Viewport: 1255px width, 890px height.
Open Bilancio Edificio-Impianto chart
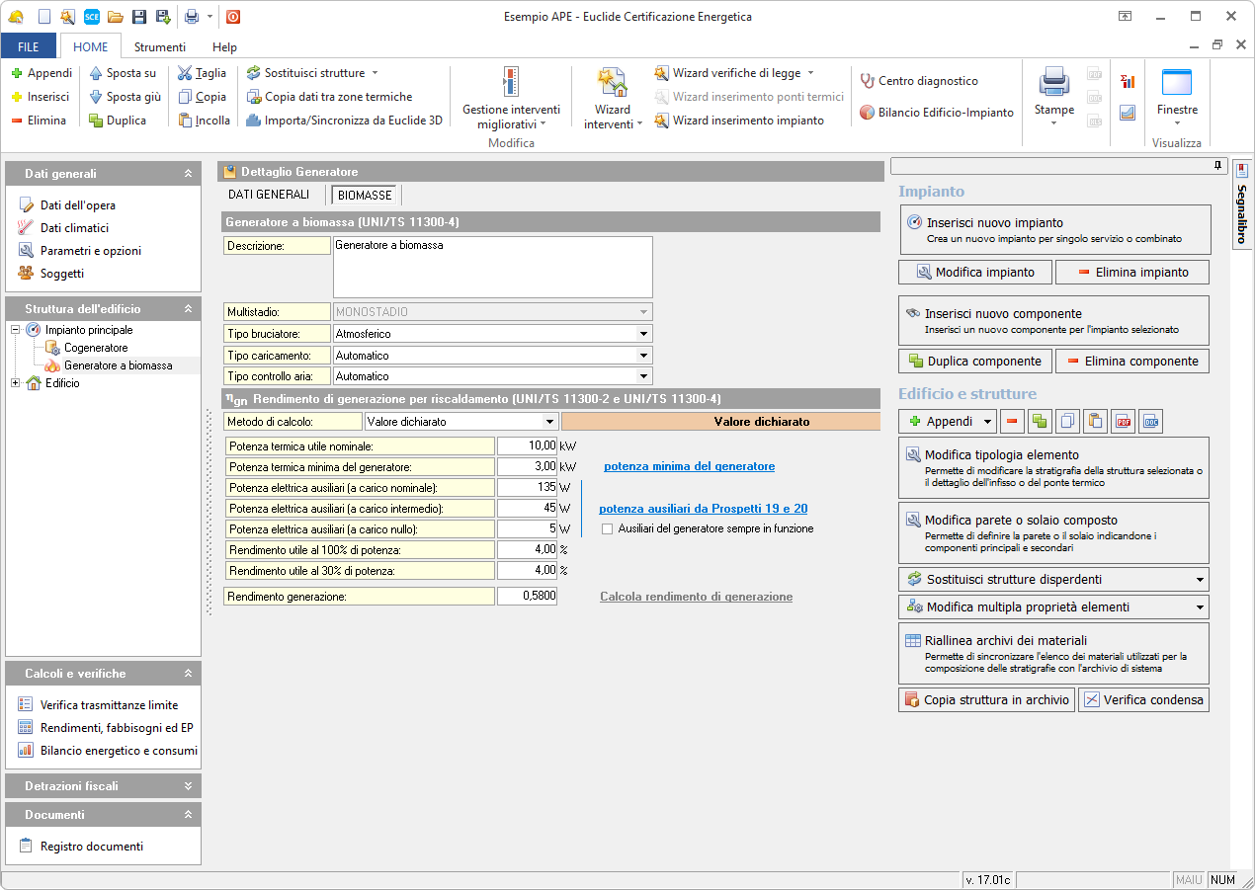pyautogui.click(x=937, y=113)
